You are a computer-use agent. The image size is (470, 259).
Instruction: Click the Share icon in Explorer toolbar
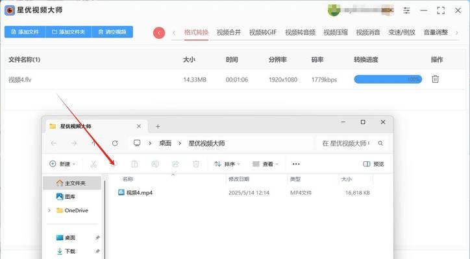[x=175, y=164]
